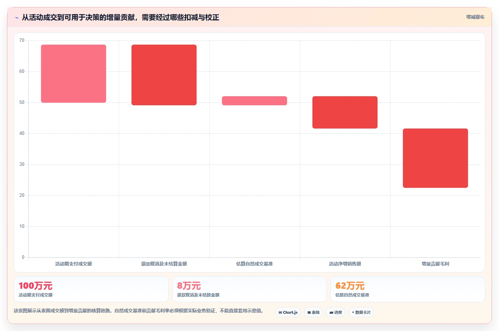This screenshot has height=331, width=499.
Task: Click the 数据卡片 chip
Action: coord(361,312)
